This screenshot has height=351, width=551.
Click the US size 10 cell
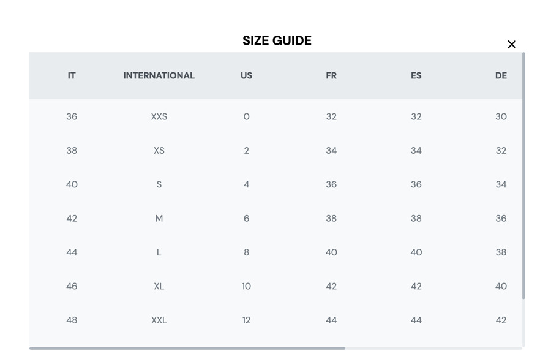(x=246, y=286)
